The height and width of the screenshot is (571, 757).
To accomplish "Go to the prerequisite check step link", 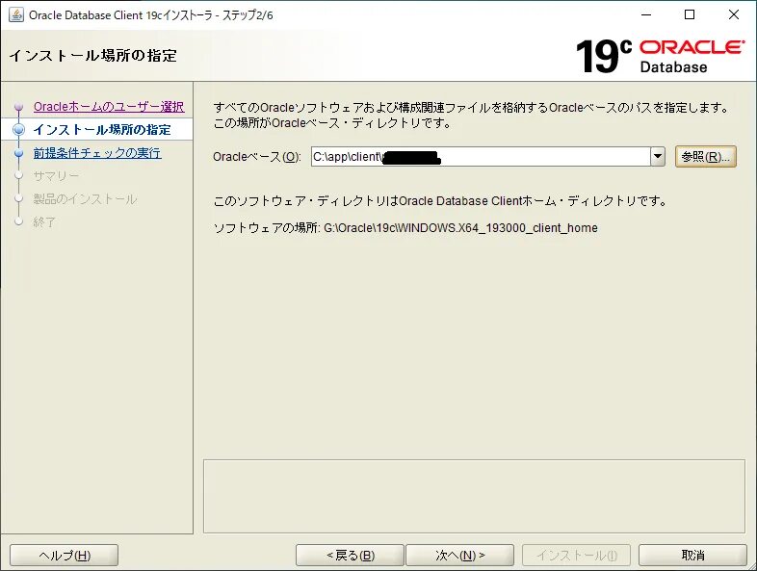I will pos(97,153).
